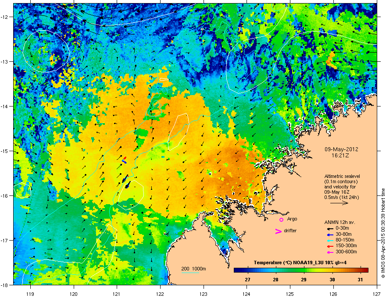Viewport: 386px width, 298px height.
Task: Click the magenta Argo circle legend symbol
Action: (x=281, y=220)
